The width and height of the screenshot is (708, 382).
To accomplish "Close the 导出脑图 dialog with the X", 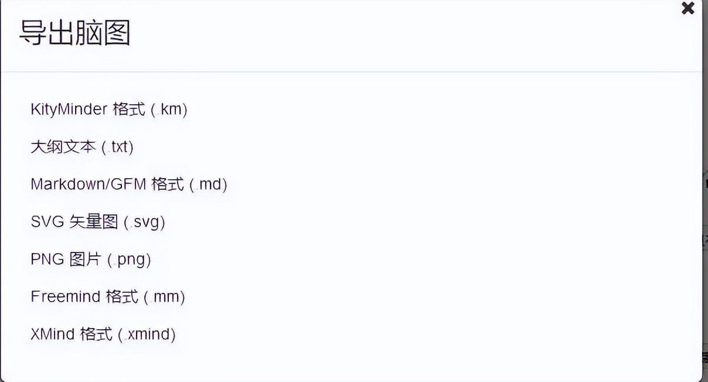I will (688, 8).
